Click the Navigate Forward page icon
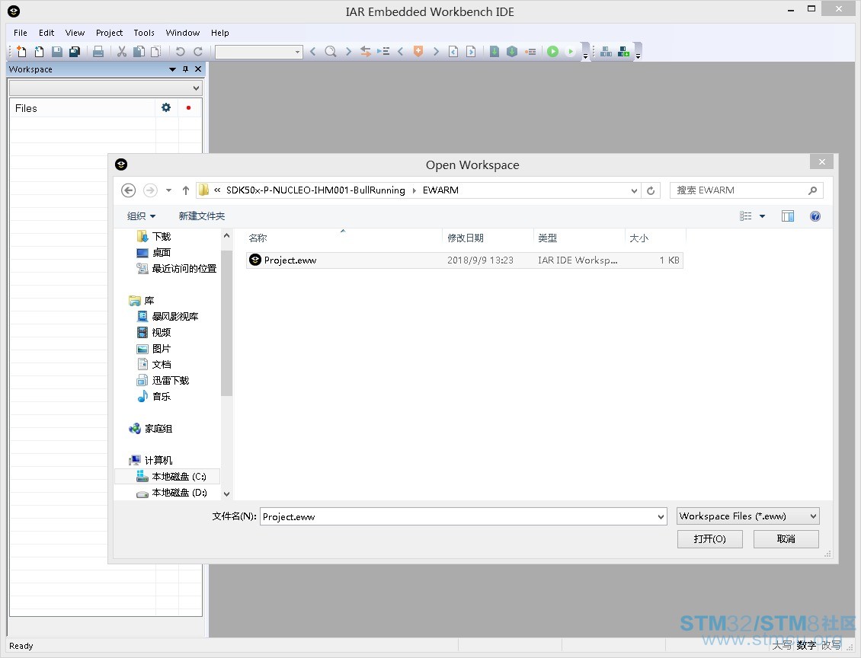The image size is (861, 658). [x=471, y=52]
